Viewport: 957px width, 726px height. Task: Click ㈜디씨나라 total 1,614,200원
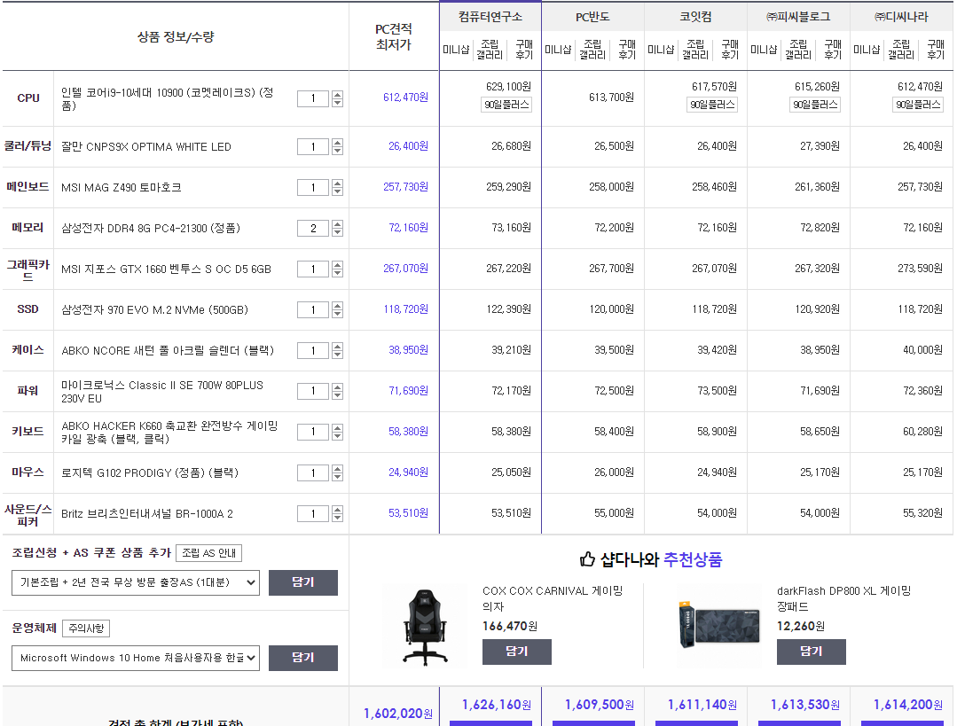(908, 706)
